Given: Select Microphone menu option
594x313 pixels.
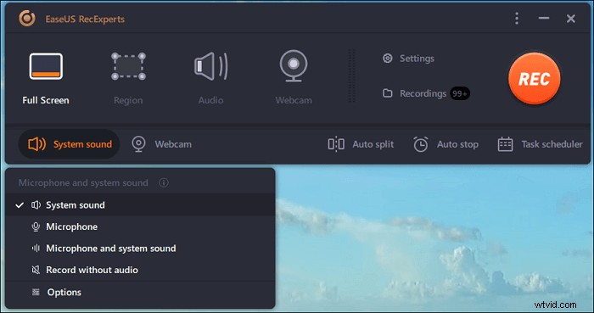Looking at the screenshot, I should (140, 226).
